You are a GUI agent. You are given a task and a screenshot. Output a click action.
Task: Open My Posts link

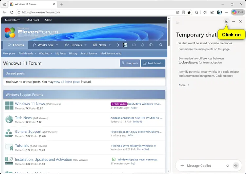tap(61, 53)
